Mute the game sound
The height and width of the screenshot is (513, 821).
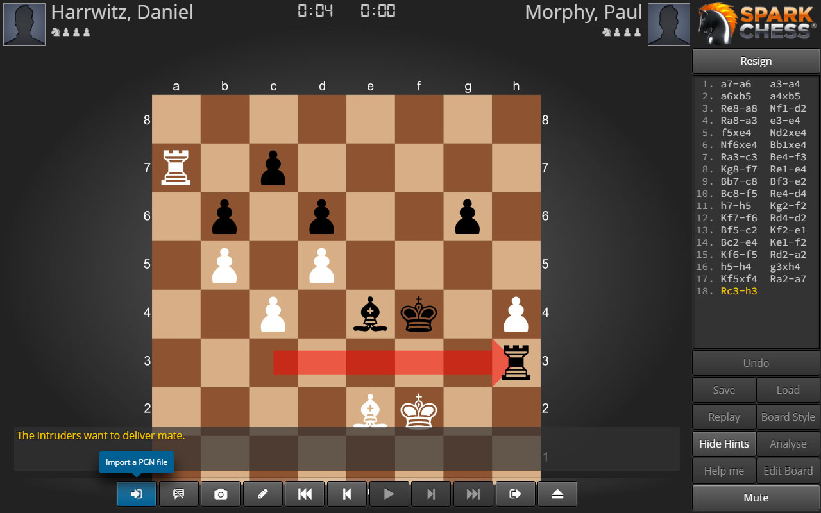pyautogui.click(x=756, y=498)
